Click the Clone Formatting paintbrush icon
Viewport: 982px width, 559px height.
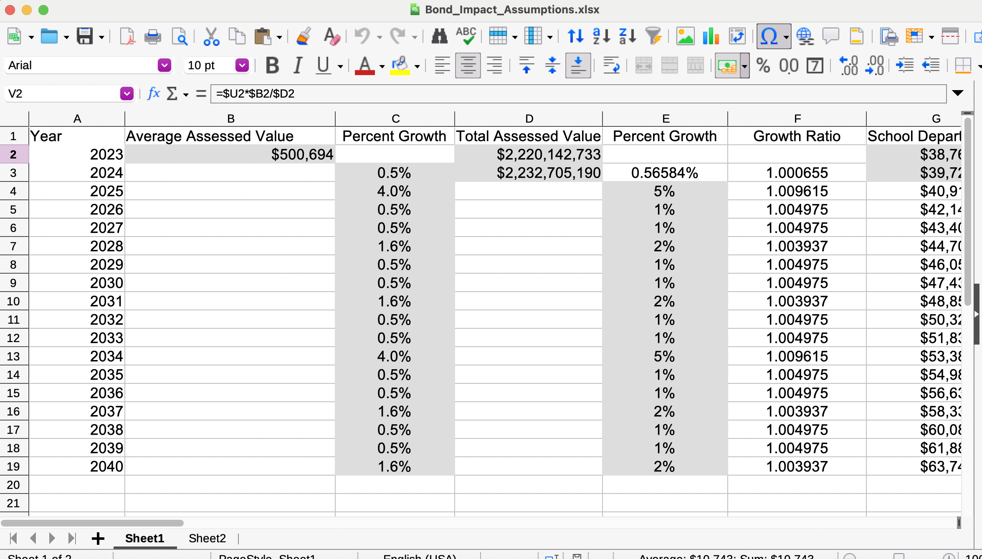pos(304,37)
